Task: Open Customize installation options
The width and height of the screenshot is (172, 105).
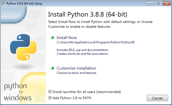Action: pos(76,68)
